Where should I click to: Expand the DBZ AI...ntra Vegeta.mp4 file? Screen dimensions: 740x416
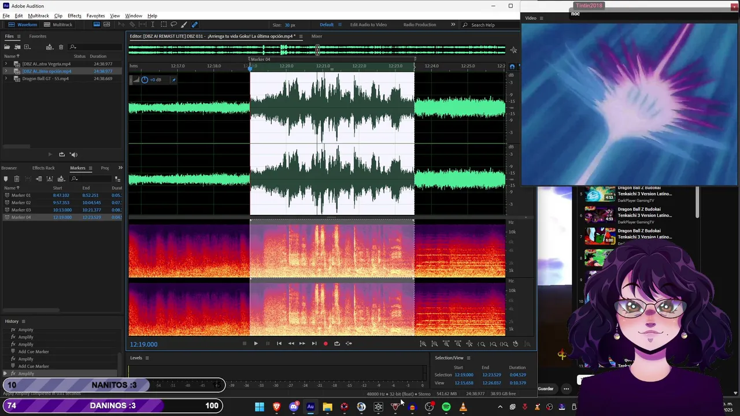[6, 64]
